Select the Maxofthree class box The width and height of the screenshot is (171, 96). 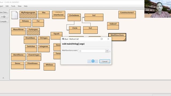(x=18, y=31)
